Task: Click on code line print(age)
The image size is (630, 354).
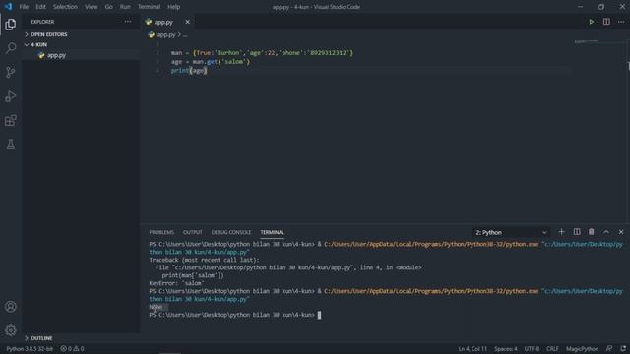Action: (x=189, y=70)
